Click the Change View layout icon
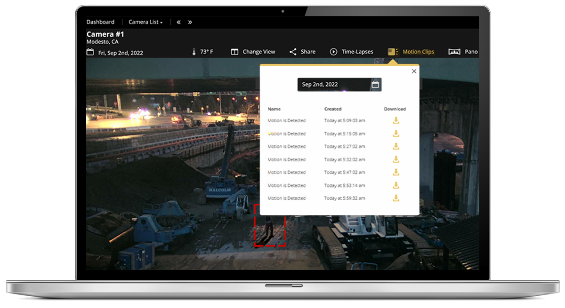Viewport: 565px width, 308px height. (x=234, y=52)
